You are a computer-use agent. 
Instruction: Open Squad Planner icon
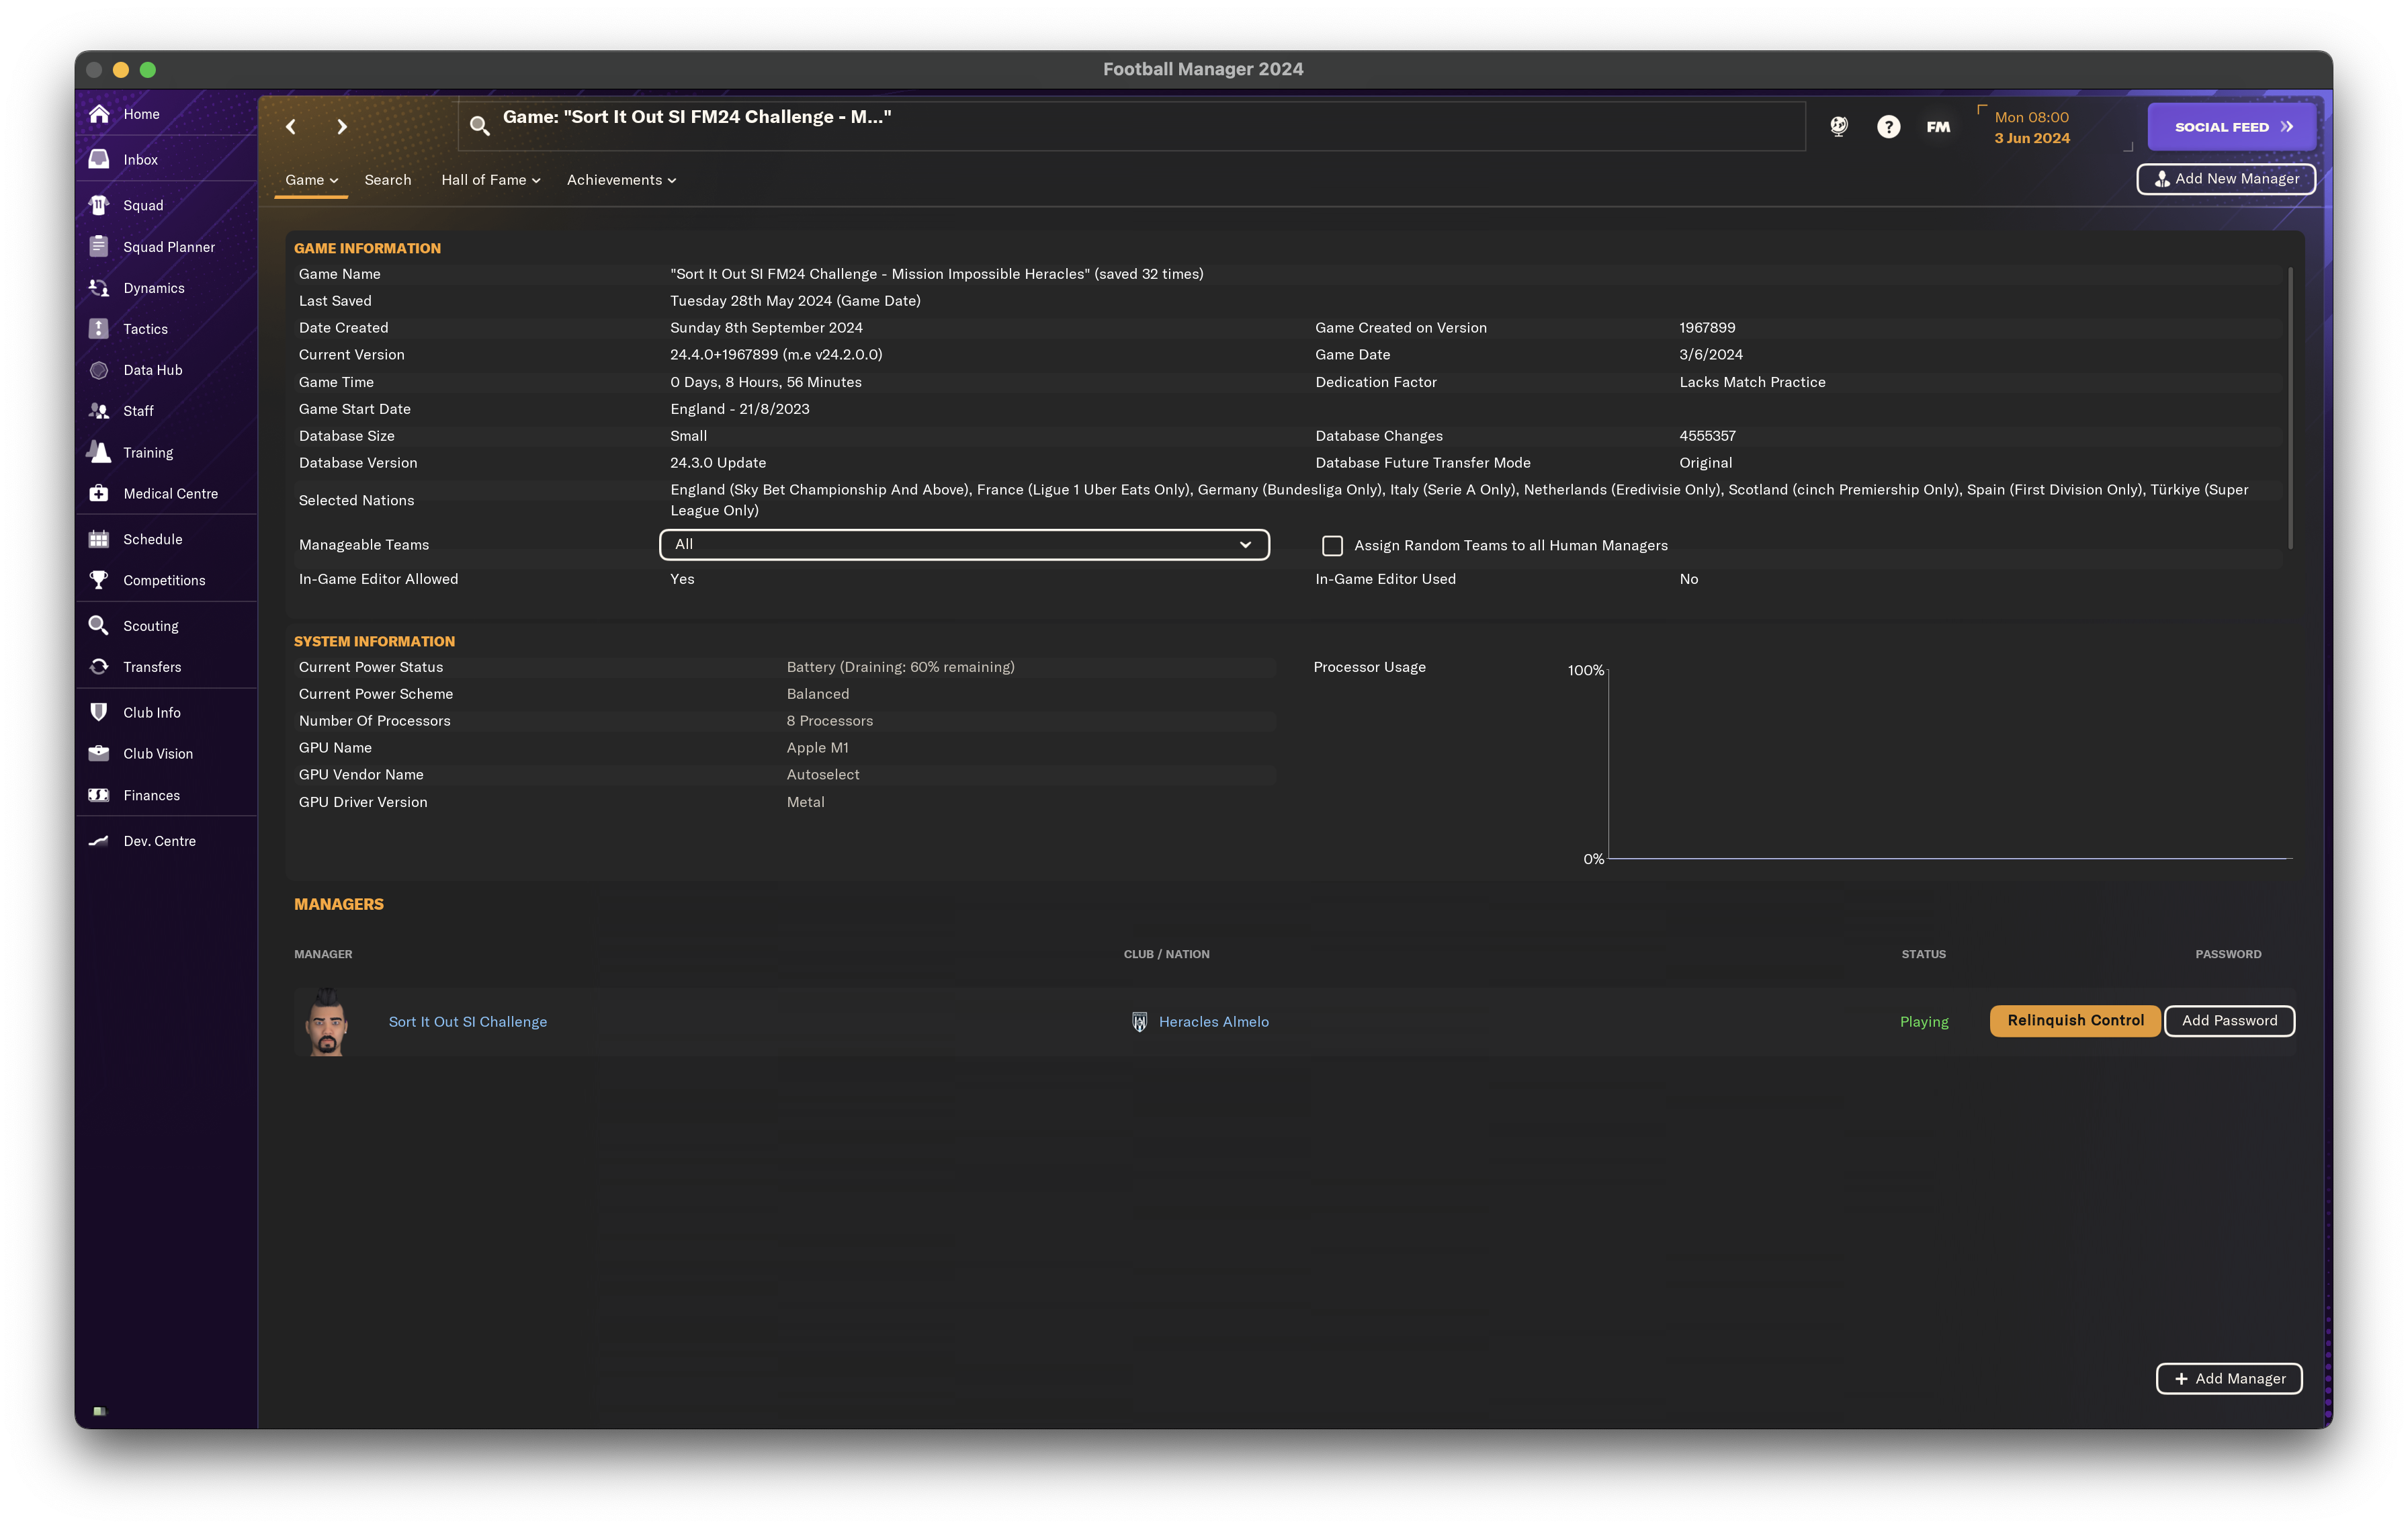click(x=99, y=246)
